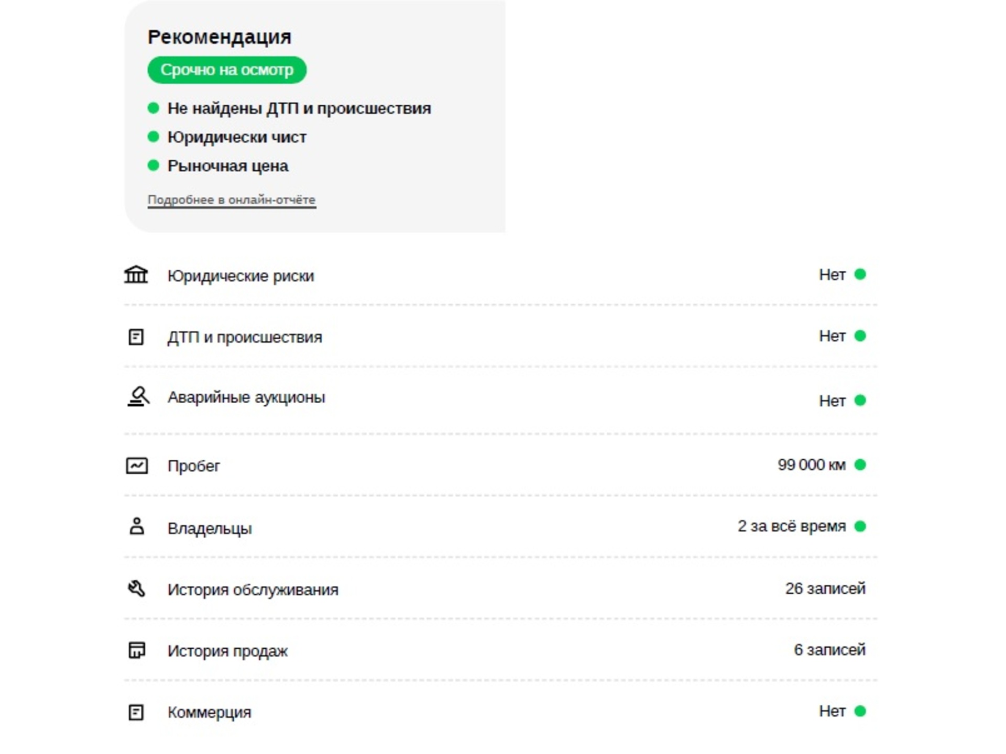Click the green status dot for Коммерция

click(x=860, y=711)
